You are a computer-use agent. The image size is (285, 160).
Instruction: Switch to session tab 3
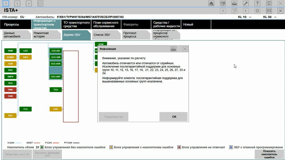[28, 3]
